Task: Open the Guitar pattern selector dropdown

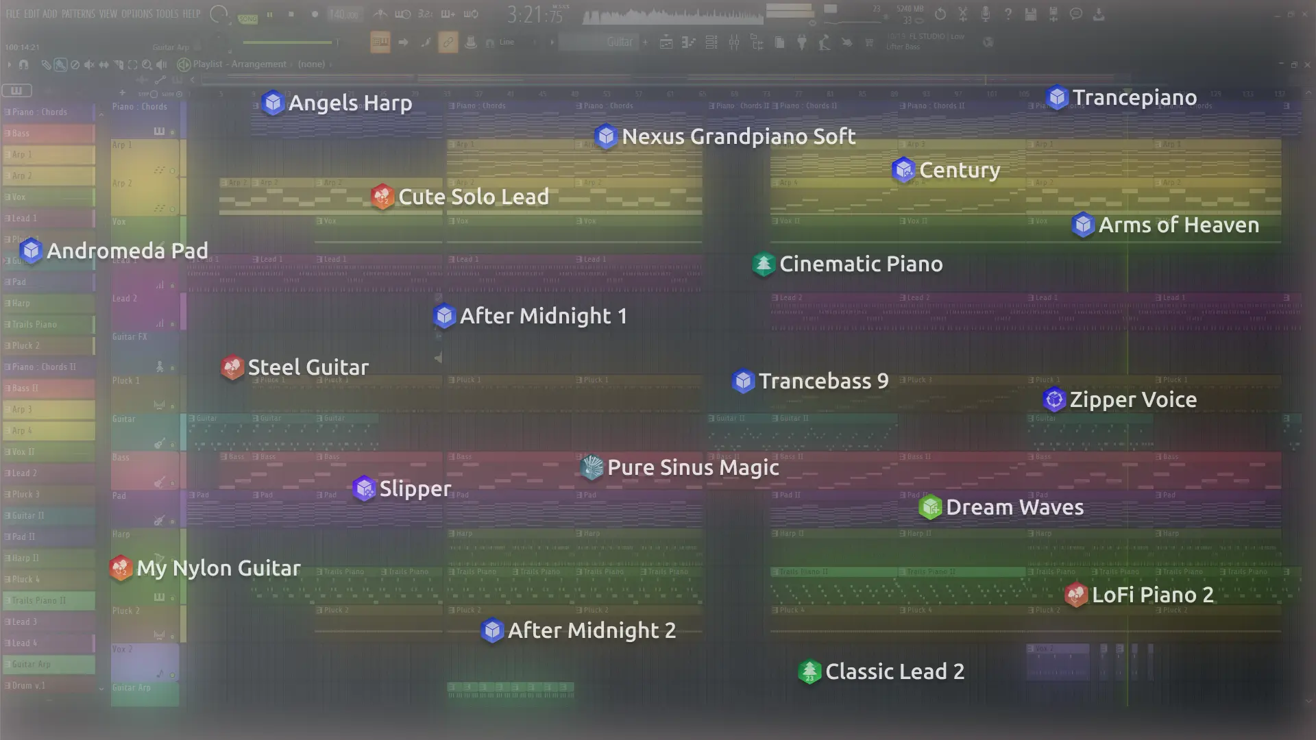Action: (x=598, y=42)
